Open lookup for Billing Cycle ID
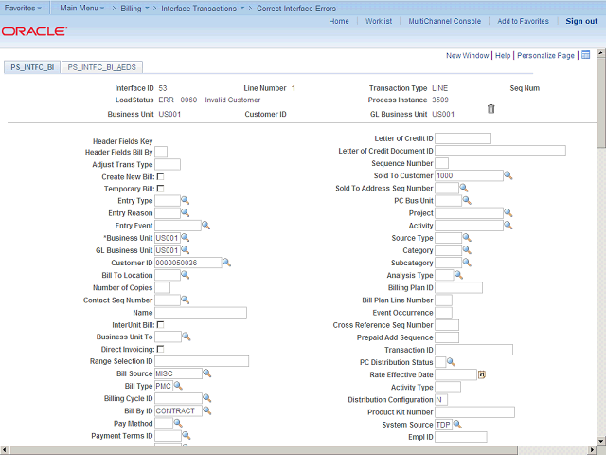 [x=207, y=398]
